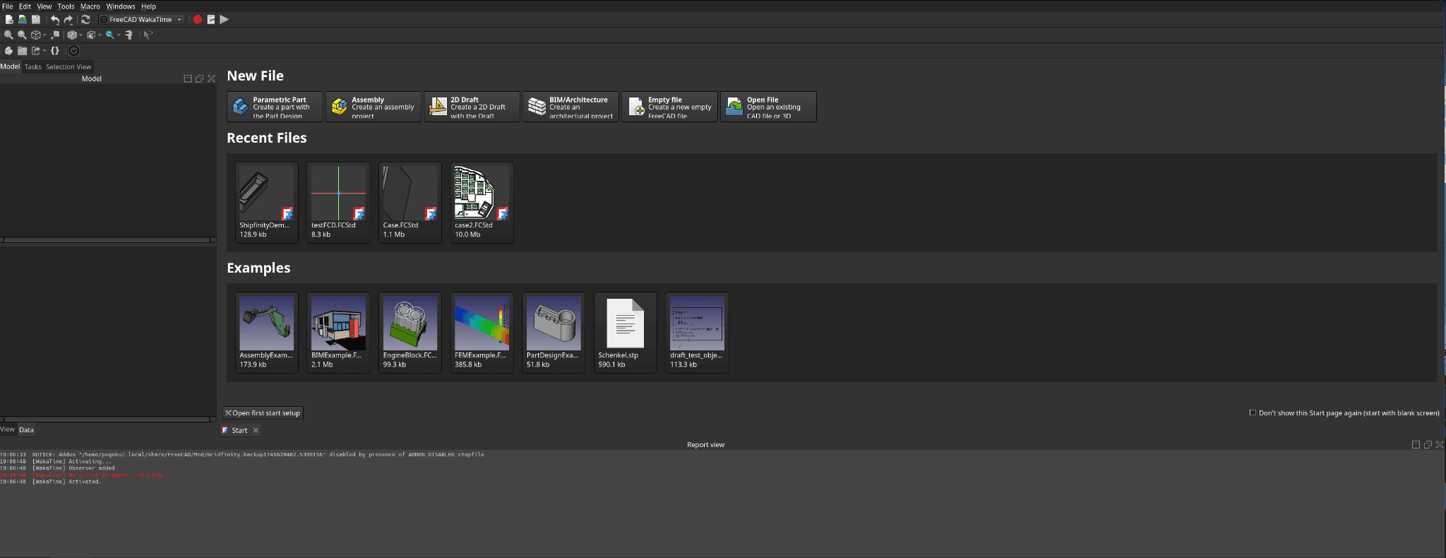Activate the Measure caliper tool
Screen dimensions: 1446x558
coord(129,35)
